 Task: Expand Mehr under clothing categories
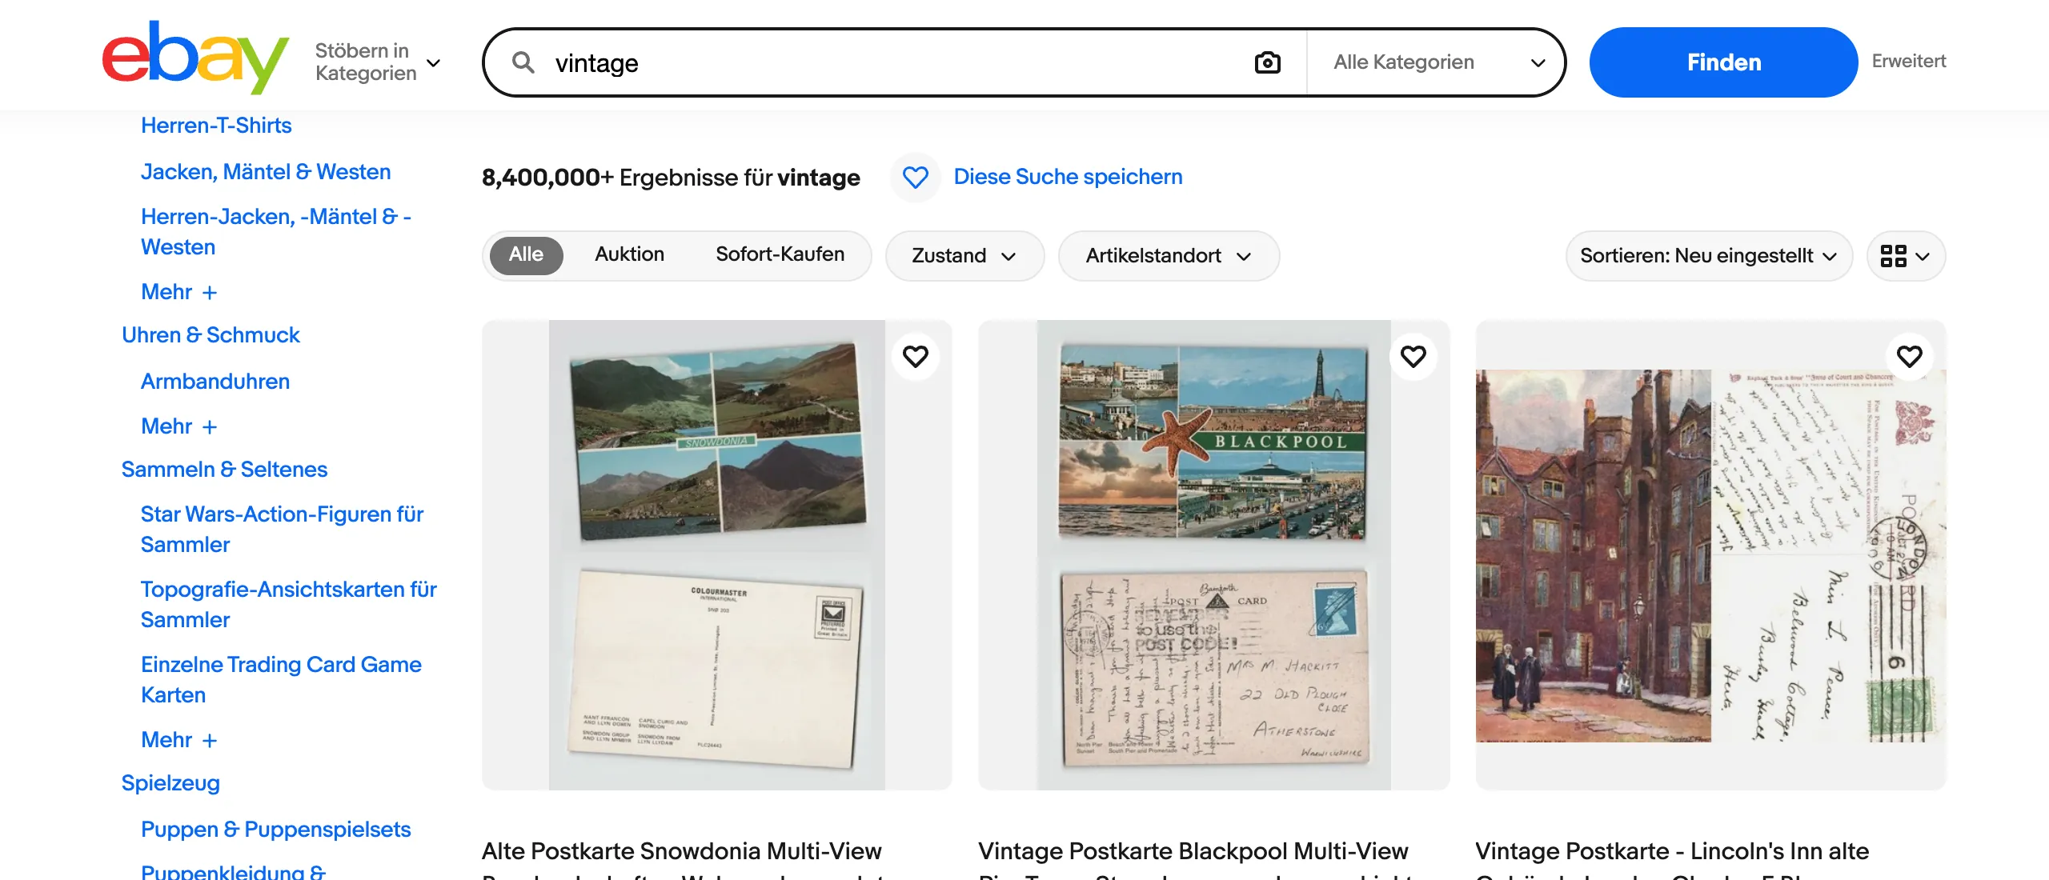(178, 292)
